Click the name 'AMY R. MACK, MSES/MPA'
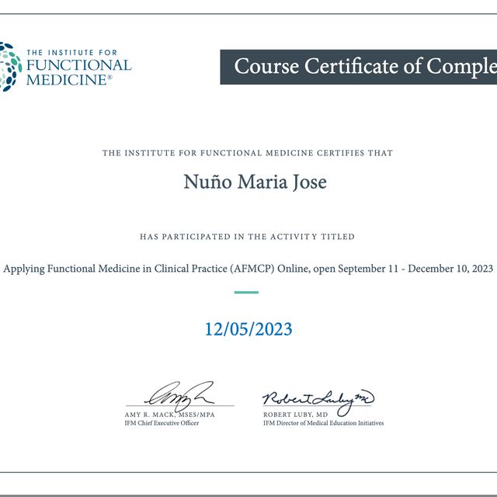Image resolution: width=497 pixels, height=497 pixels. [169, 415]
